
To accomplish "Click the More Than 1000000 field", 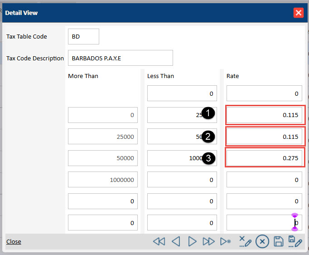I will (103, 180).
